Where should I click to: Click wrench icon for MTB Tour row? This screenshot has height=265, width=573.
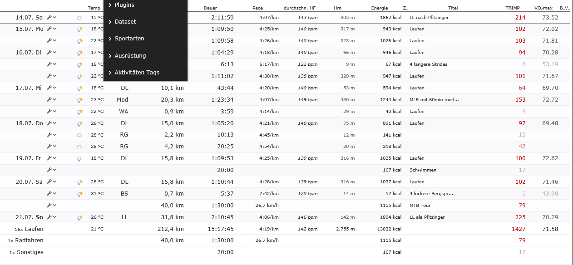(x=49, y=205)
